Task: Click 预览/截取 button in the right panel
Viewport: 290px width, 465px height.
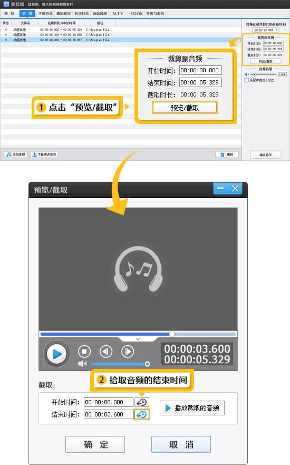Action: pyautogui.click(x=265, y=61)
